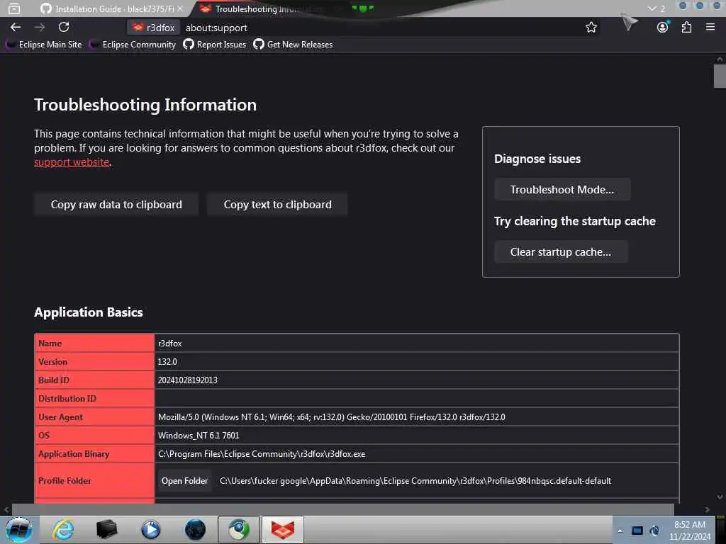Open the tab overview icon left of tabs
Viewport: 726px width, 544px height.
coord(14,8)
